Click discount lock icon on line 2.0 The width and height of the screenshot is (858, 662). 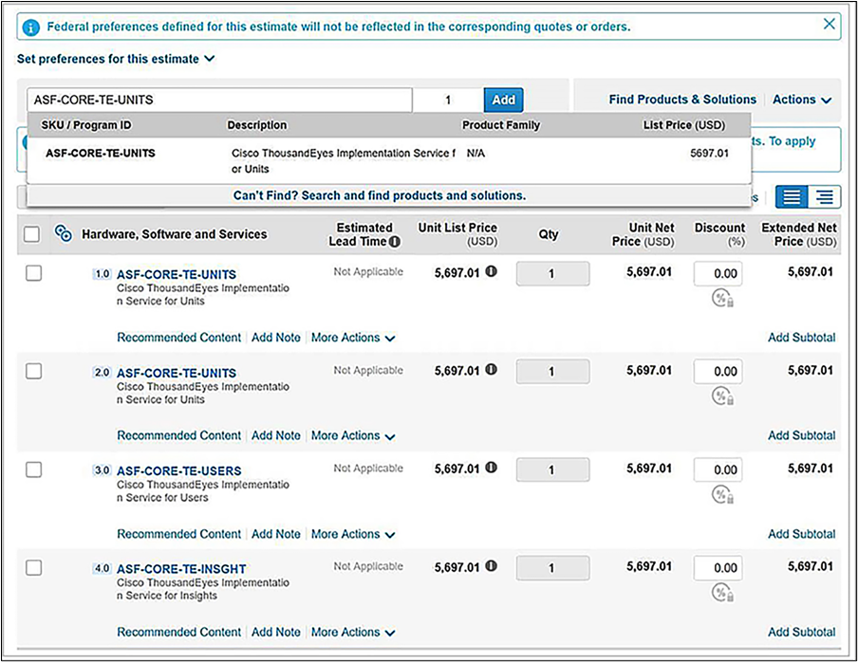coord(722,396)
